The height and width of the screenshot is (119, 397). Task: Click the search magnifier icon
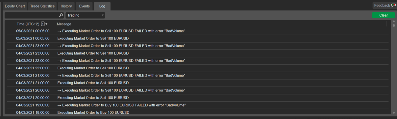61,15
